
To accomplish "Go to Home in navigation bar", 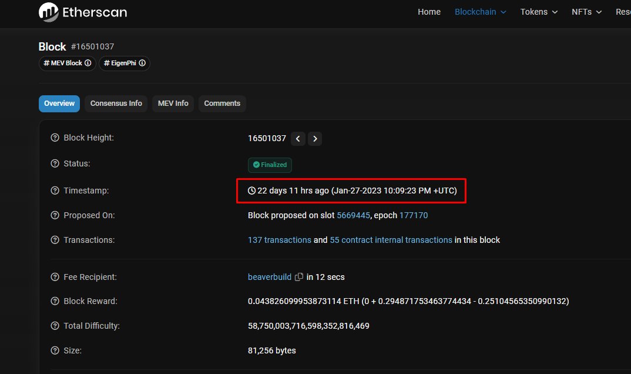I will [x=429, y=12].
